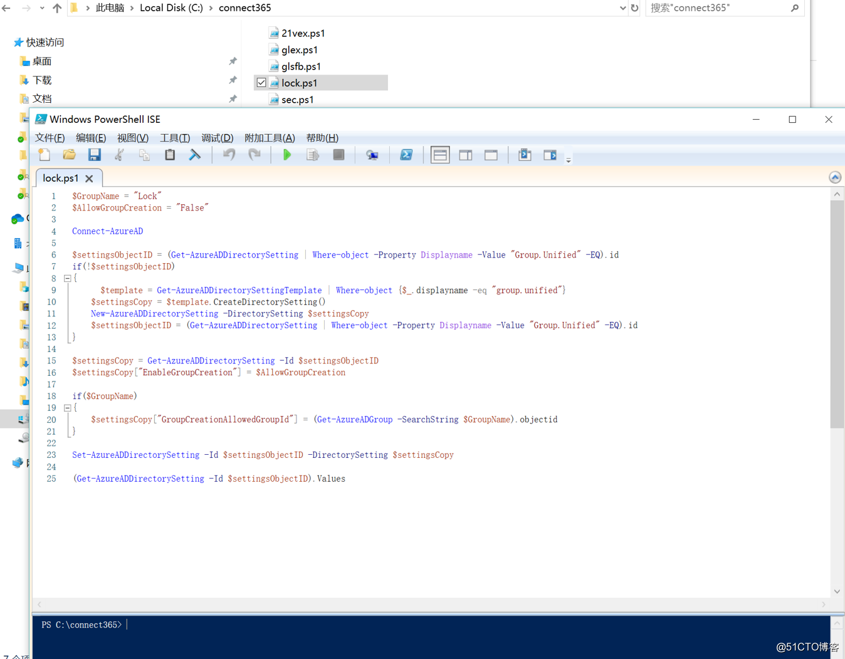Clear the console pane with the brush icon
Image resolution: width=845 pixels, height=659 pixels.
195,155
